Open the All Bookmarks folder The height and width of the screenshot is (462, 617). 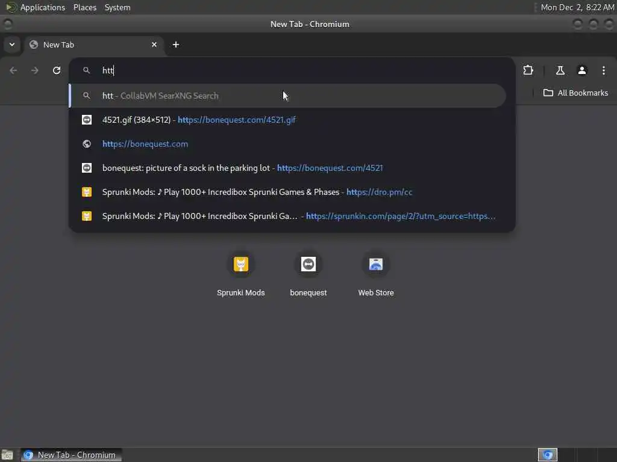(575, 93)
